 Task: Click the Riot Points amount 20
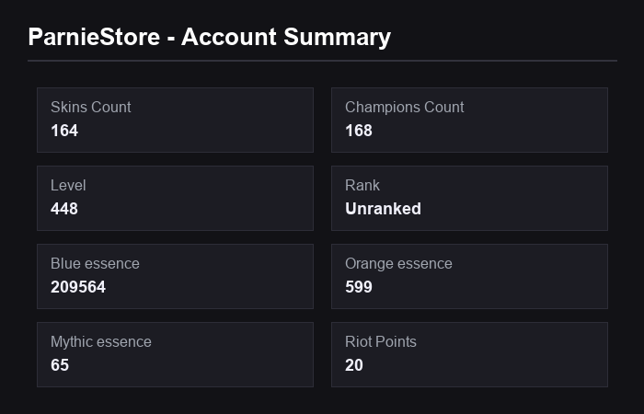(x=354, y=365)
